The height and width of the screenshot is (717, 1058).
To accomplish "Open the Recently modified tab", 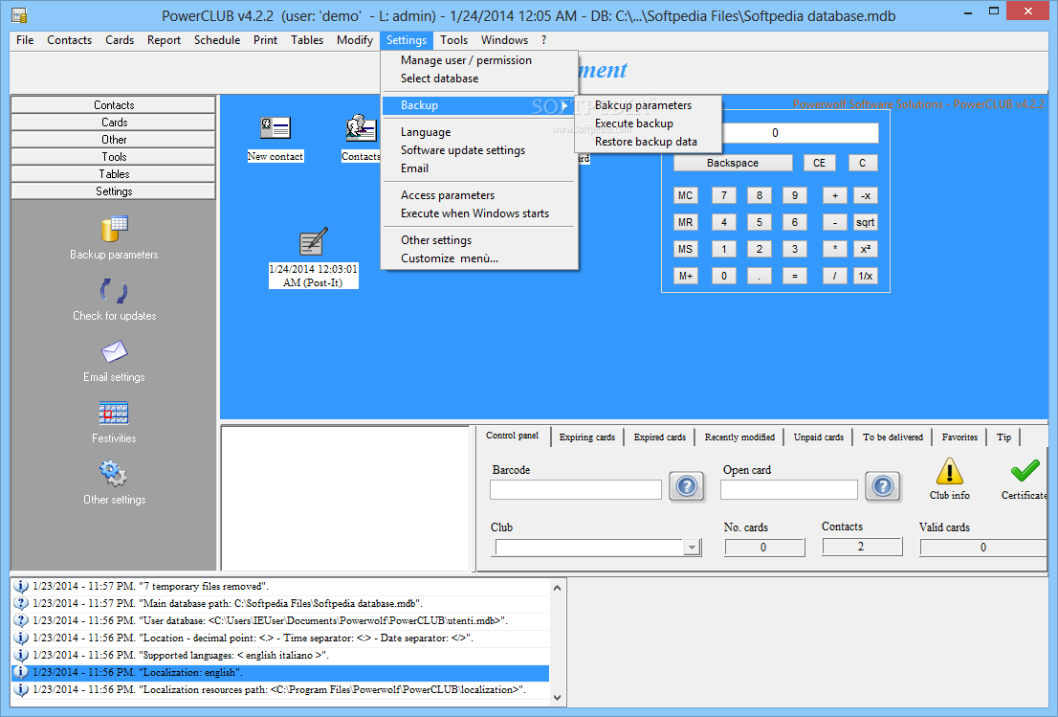I will pos(739,437).
